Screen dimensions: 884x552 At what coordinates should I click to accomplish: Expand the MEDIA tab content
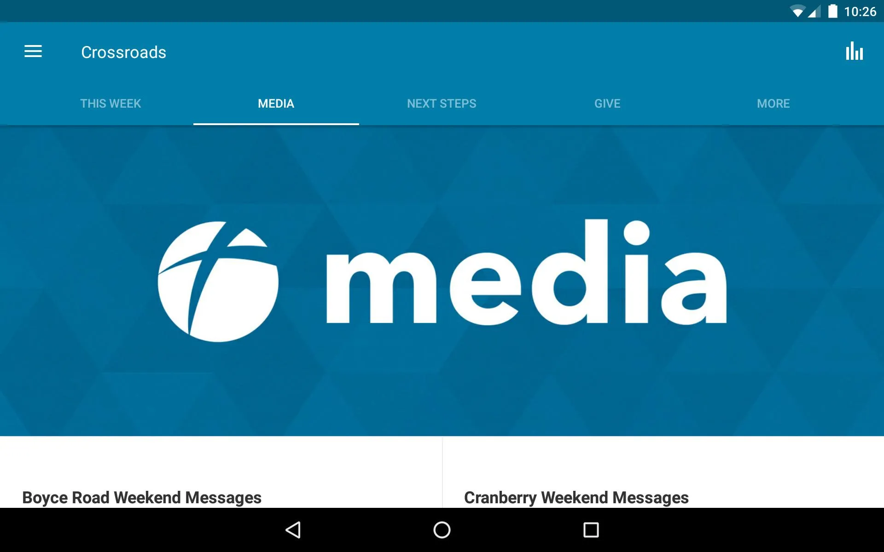click(276, 103)
